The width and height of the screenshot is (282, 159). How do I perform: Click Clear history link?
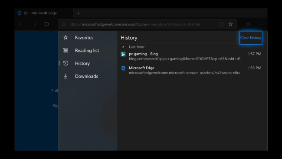251,38
